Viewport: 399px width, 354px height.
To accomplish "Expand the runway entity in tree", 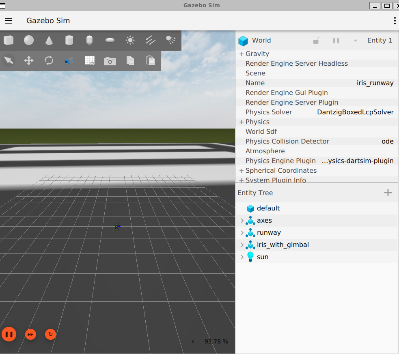I will pyautogui.click(x=242, y=233).
